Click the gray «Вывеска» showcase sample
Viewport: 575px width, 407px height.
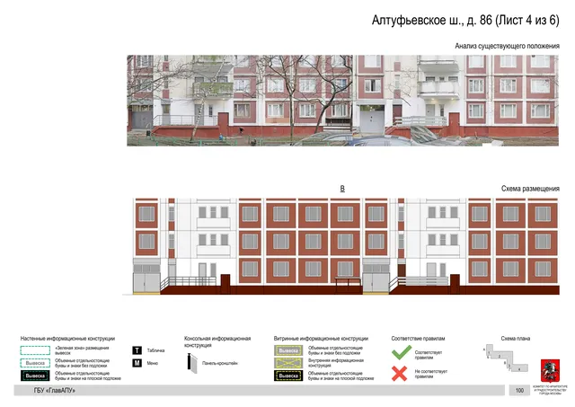(x=288, y=350)
